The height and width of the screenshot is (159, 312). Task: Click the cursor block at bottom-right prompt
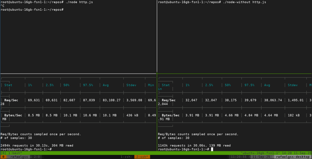point(212,149)
